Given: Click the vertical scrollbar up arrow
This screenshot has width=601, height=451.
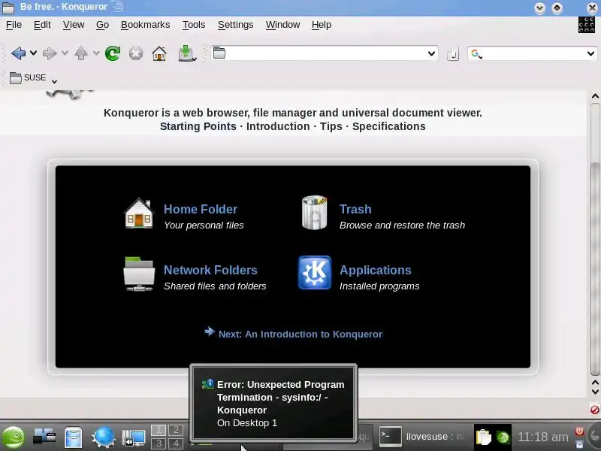Looking at the screenshot, I should 595,96.
